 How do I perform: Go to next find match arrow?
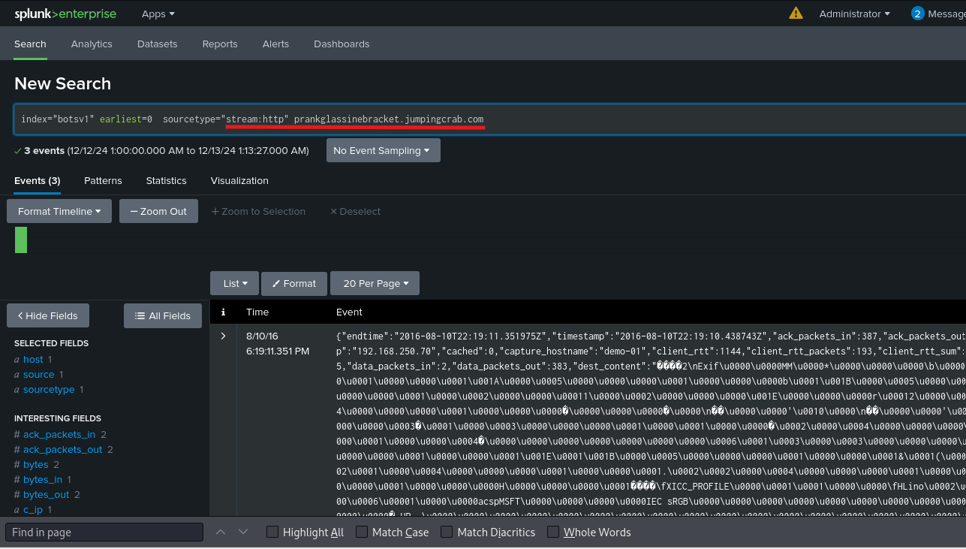(243, 532)
